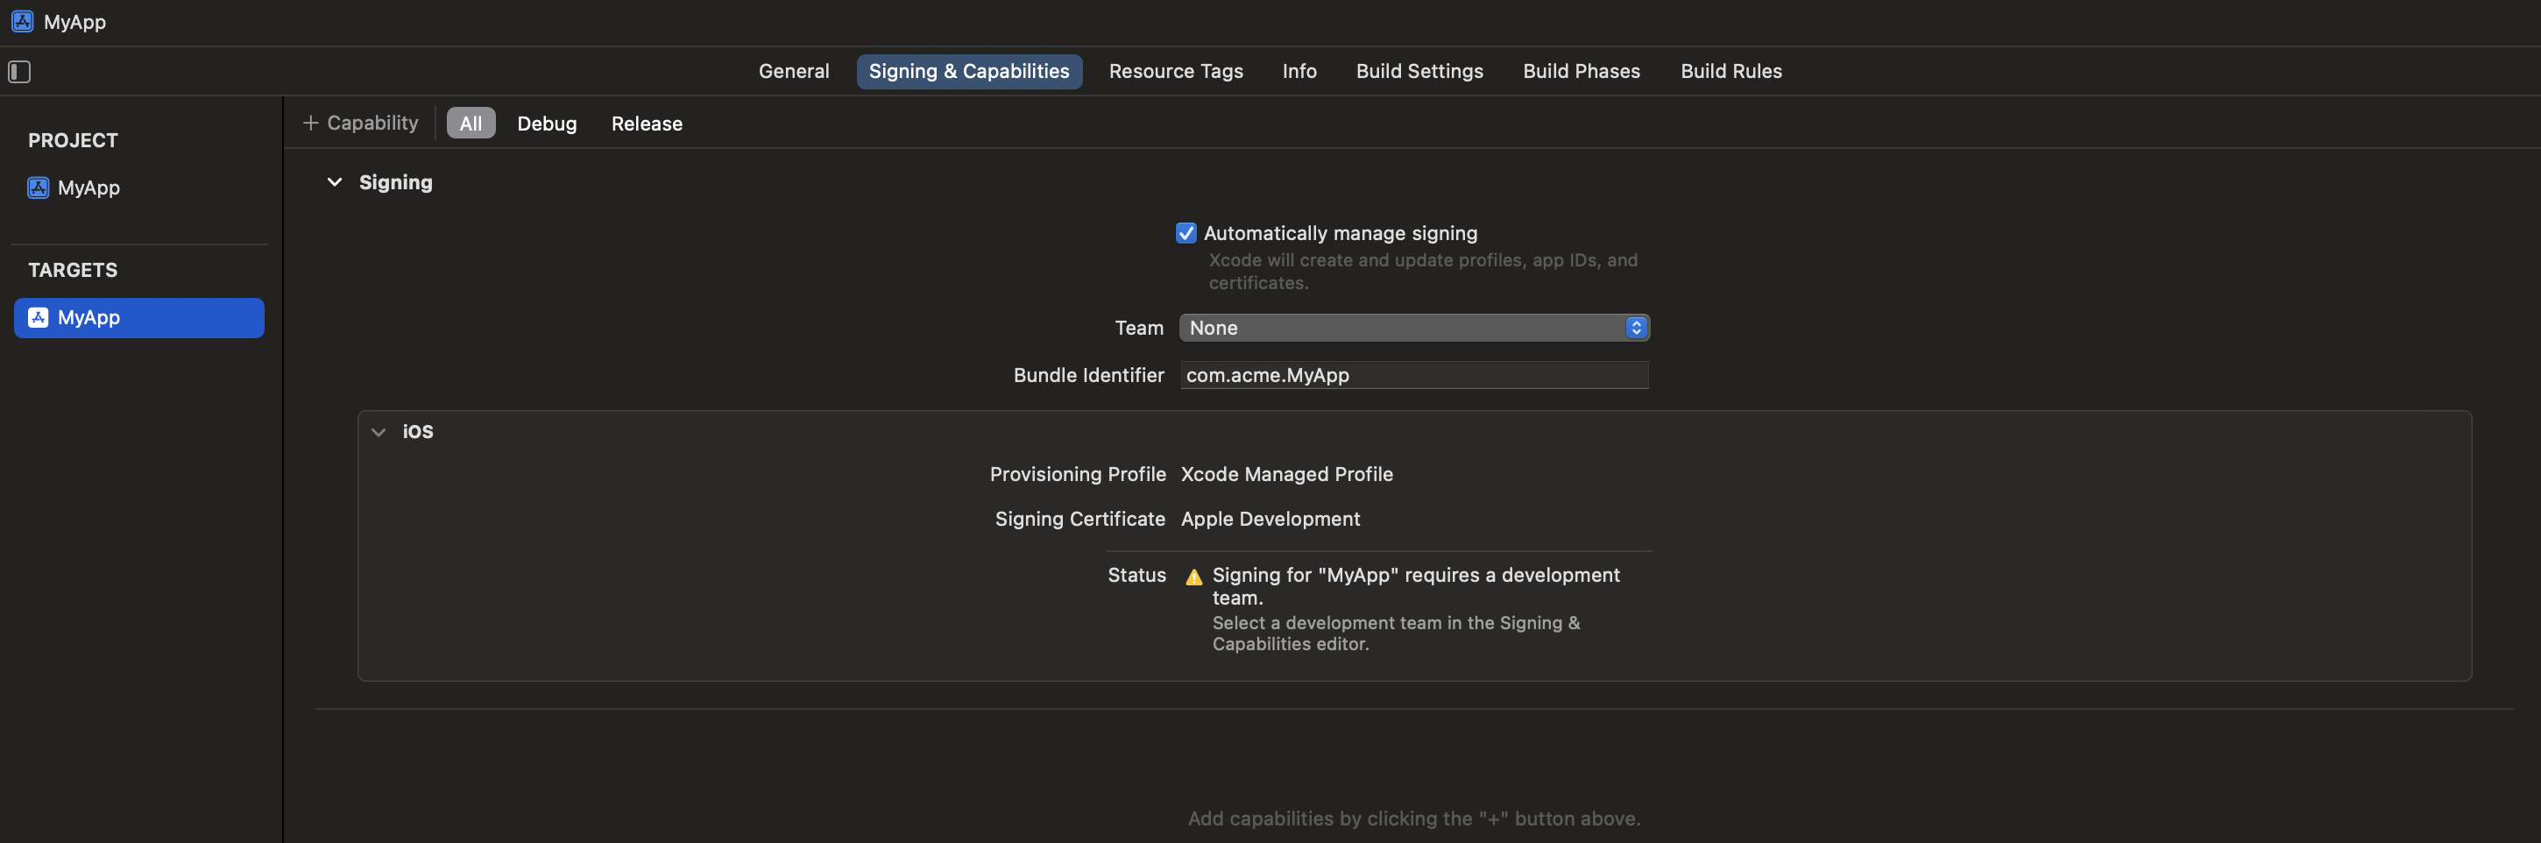The width and height of the screenshot is (2541, 843).
Task: Open the Resource Tags tab
Action: (1176, 71)
